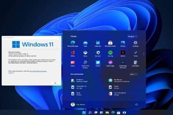Open Microsoft Store from pinned apps
The width and height of the screenshot is (173, 115).
(110, 44)
